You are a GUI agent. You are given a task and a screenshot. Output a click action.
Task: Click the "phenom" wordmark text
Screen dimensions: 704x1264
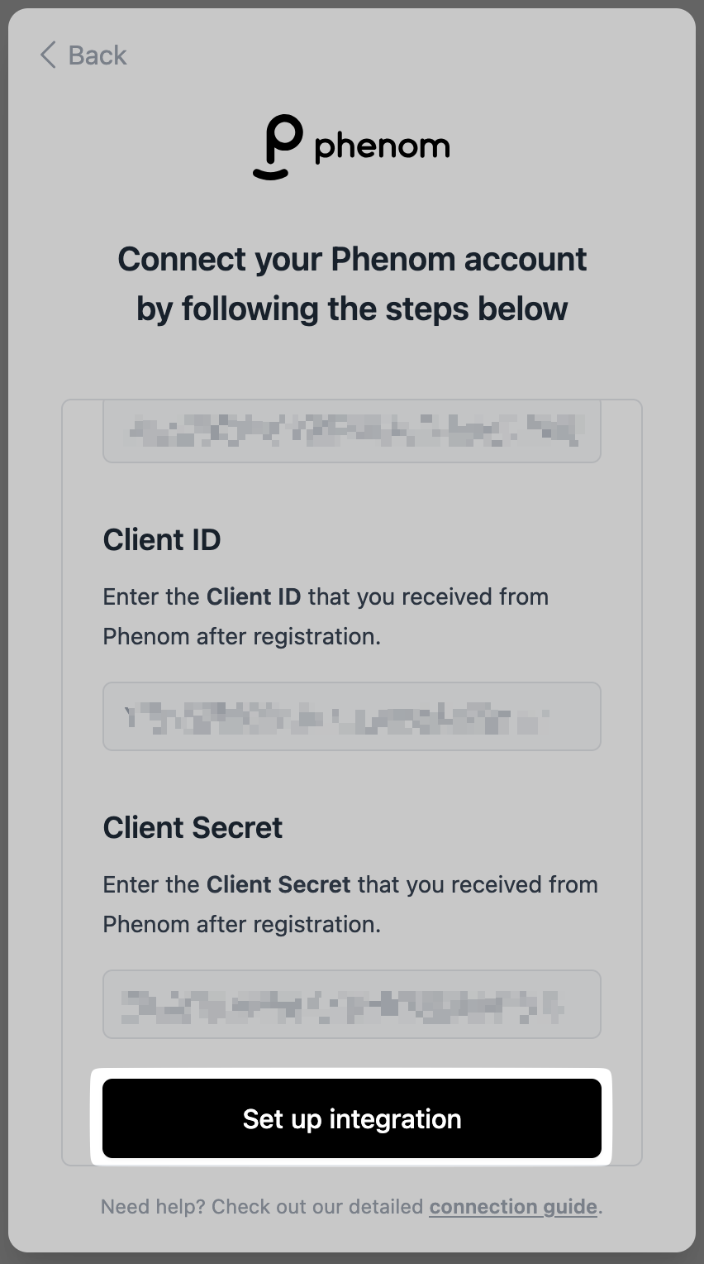tap(382, 147)
